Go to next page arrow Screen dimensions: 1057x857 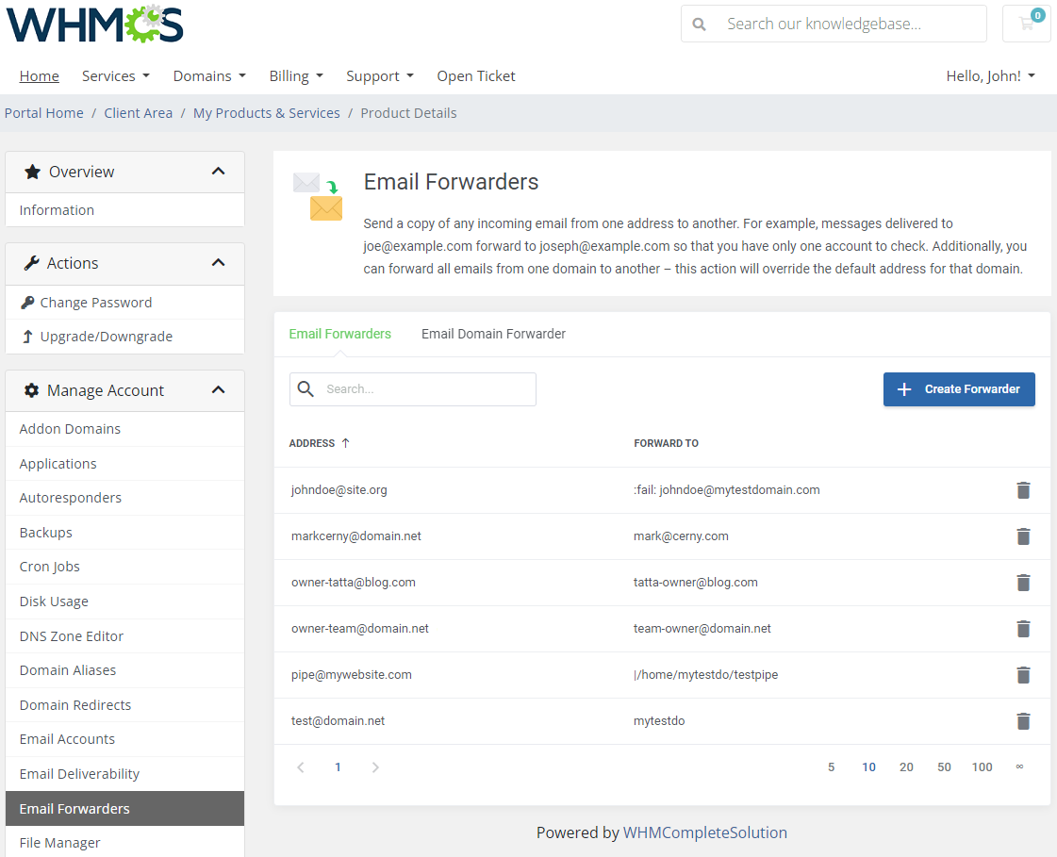pyautogui.click(x=375, y=767)
